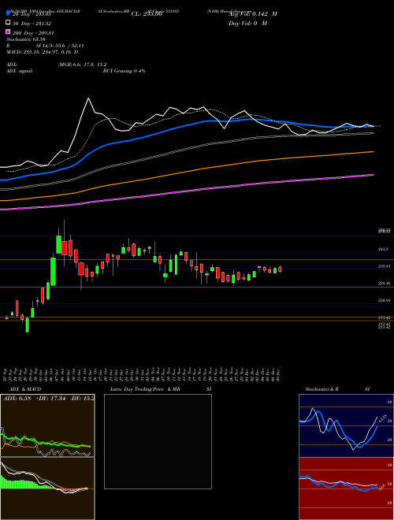Click the 'MACD: 233.13, 234.97, 0.16 D' readout
The height and width of the screenshot is (520, 394).
click(42, 52)
